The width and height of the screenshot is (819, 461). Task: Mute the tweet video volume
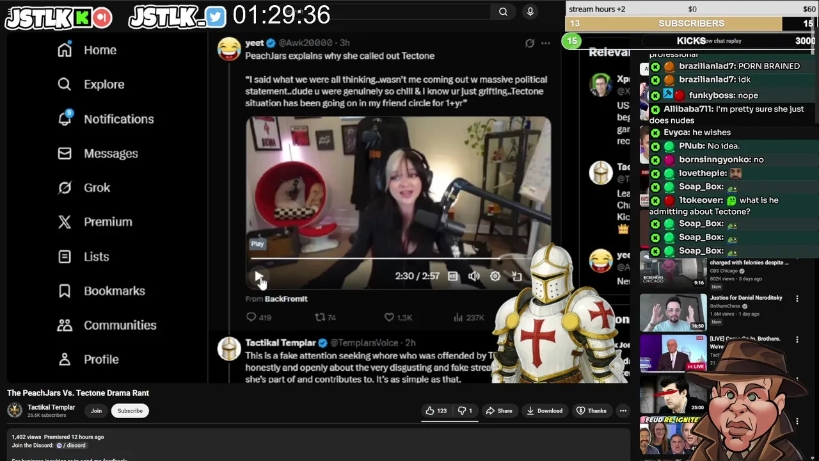pos(473,276)
